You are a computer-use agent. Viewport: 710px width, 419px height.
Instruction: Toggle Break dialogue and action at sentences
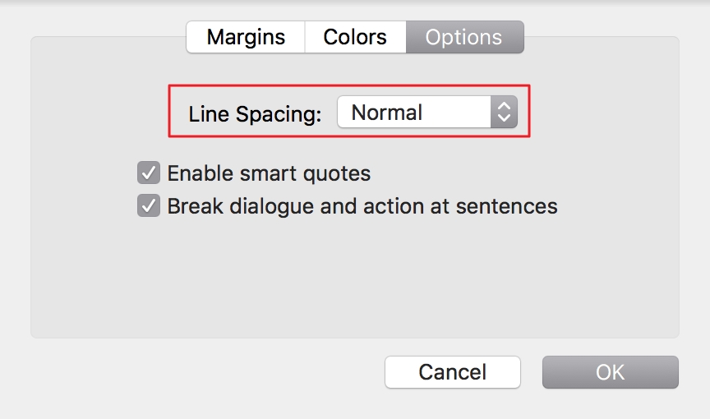coord(149,205)
